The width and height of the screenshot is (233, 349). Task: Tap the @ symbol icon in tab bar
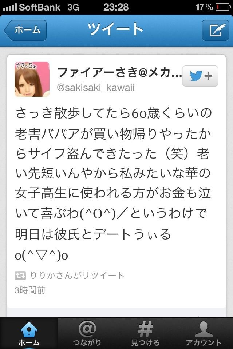pyautogui.click(x=87, y=329)
